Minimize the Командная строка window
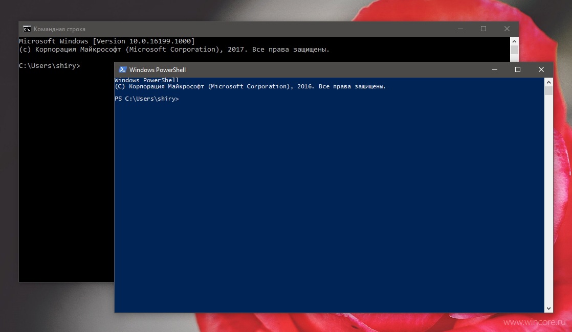Viewport: 572px width, 332px height. [460, 29]
